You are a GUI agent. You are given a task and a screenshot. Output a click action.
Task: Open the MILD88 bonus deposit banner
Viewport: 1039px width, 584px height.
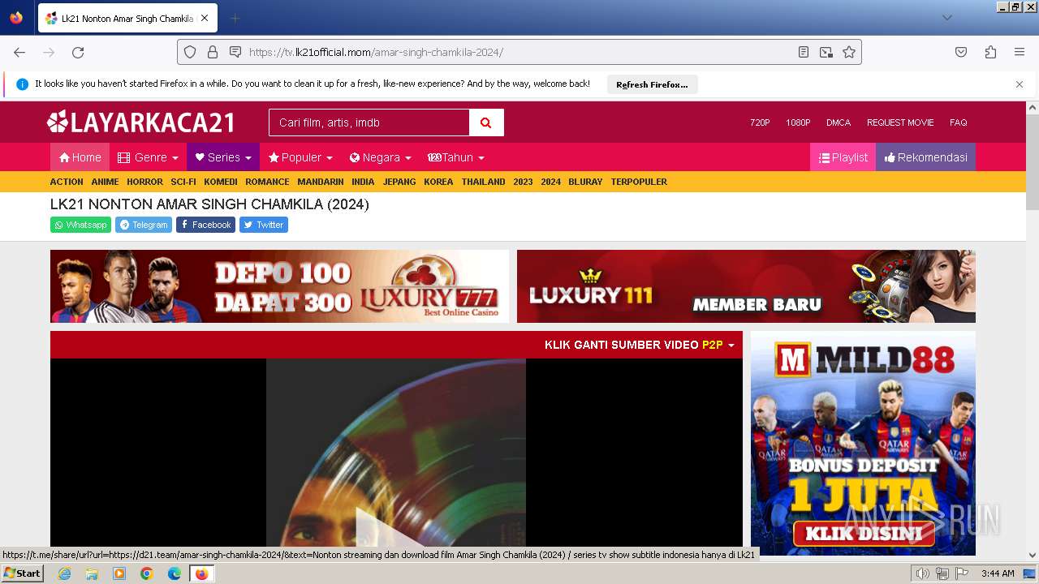[x=863, y=443]
